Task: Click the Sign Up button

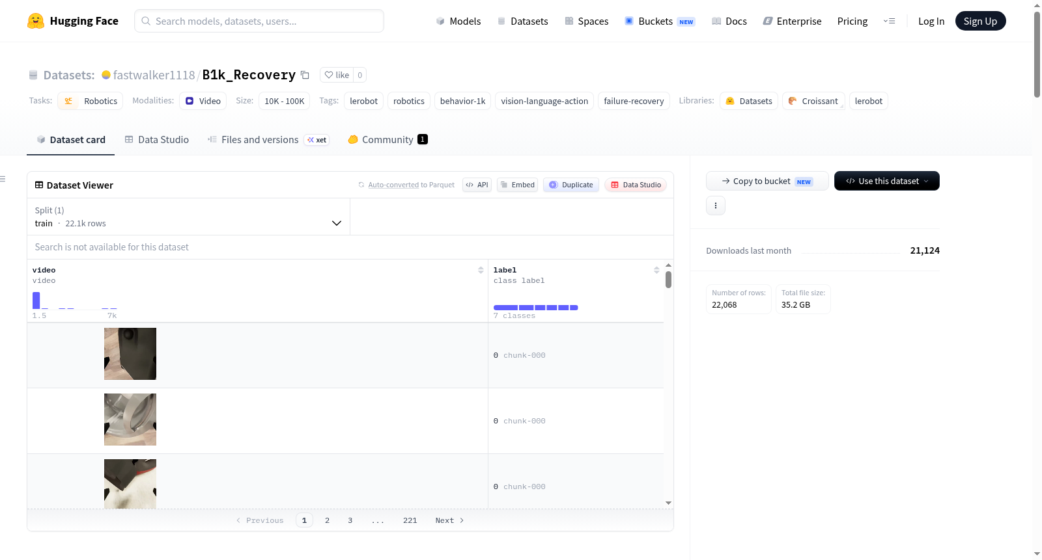Action: (x=980, y=21)
